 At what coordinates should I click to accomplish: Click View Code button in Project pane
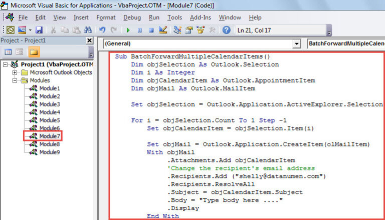(x=9, y=51)
